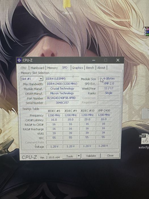Image resolution: width=149 pixels, height=199 pixels.
Task: Click the 11 / 17 Week/Year value
Action: pyautogui.click(x=109, y=88)
